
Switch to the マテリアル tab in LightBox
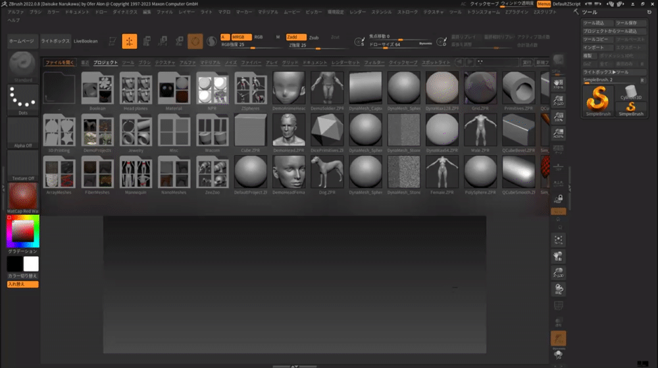pos(210,62)
